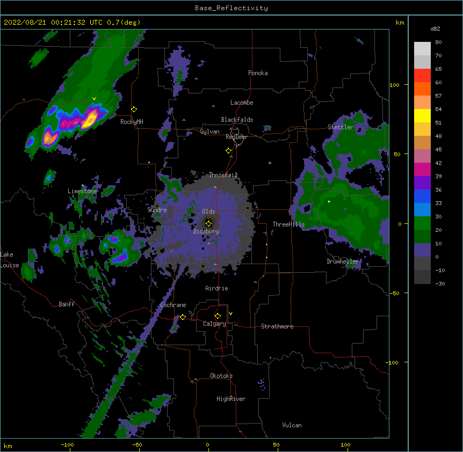The height and width of the screenshot is (452, 463).
Task: Click the 50 tick on the bottom axis
Action: tap(276, 445)
